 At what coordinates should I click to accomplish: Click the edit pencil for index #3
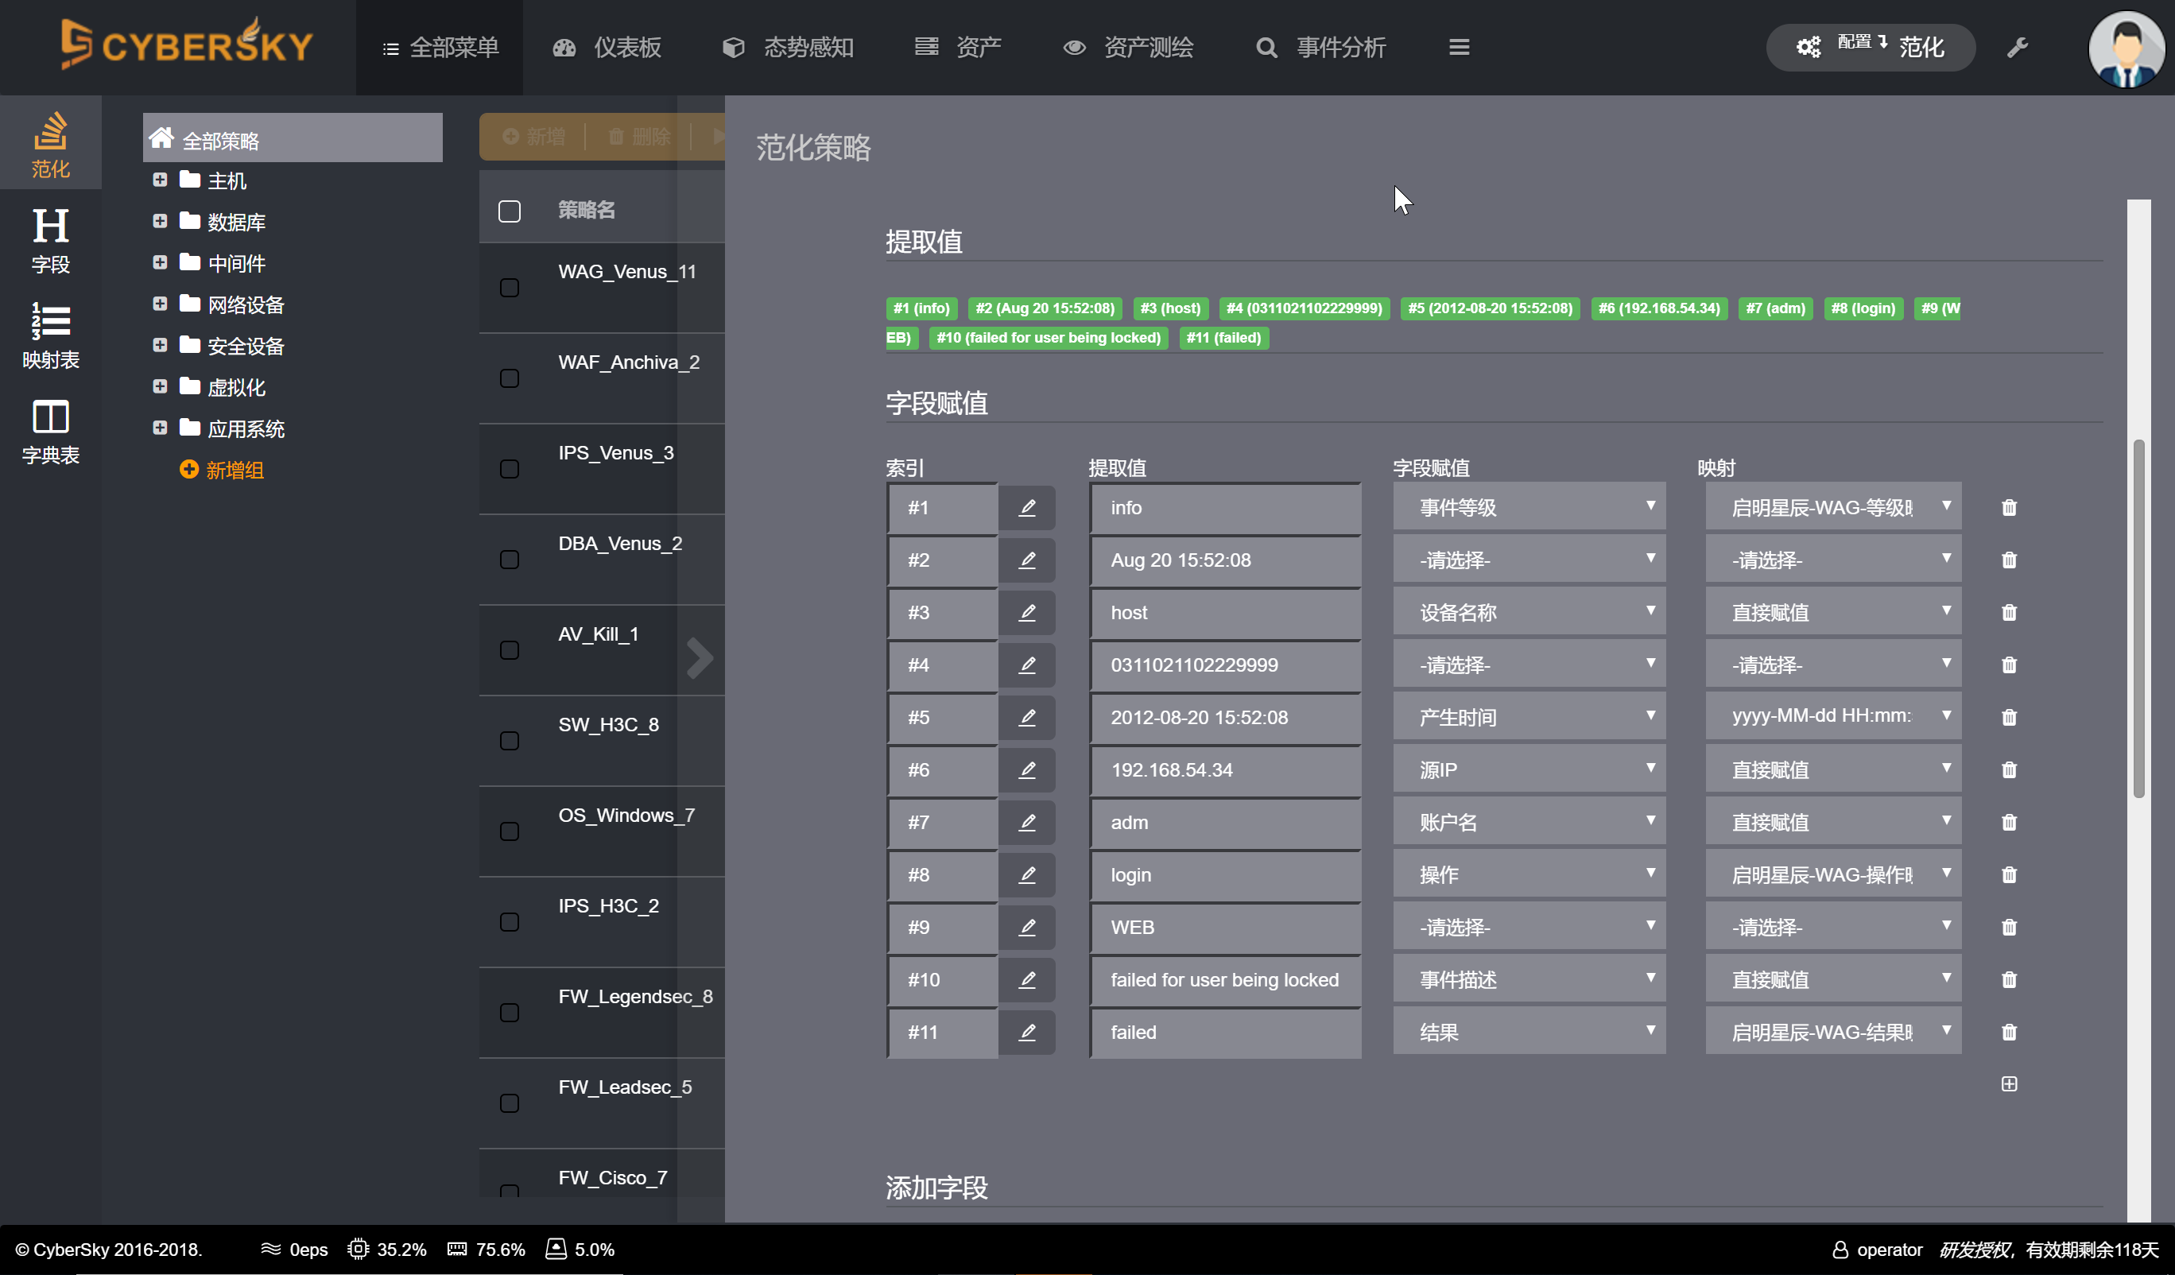(x=1026, y=612)
